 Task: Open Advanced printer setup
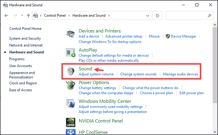[124, 36]
